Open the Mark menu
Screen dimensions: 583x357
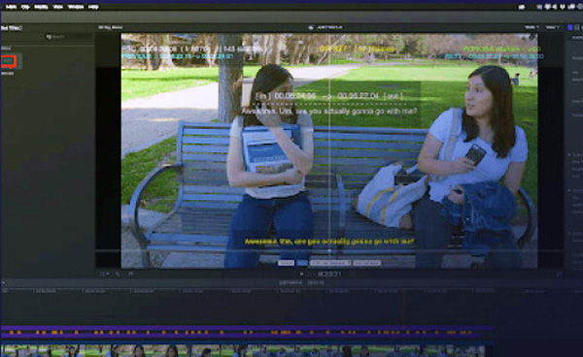(11, 7)
